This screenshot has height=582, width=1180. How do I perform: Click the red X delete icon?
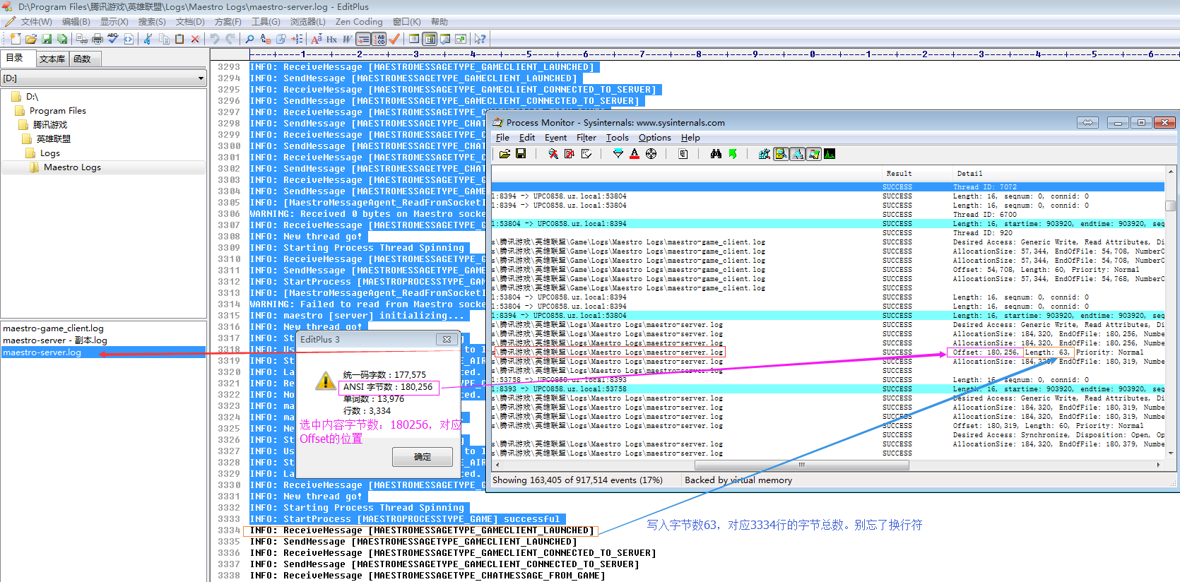tap(195, 39)
